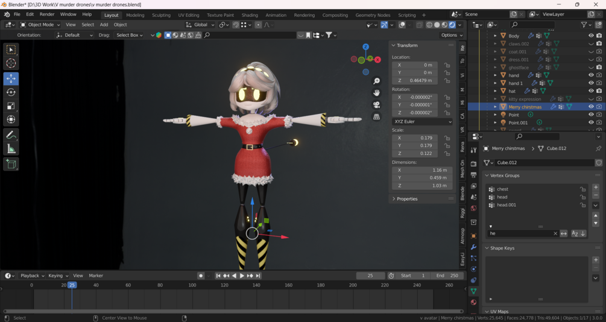Open the Modifier properties wrench tab
606x322 pixels.
click(x=473, y=247)
